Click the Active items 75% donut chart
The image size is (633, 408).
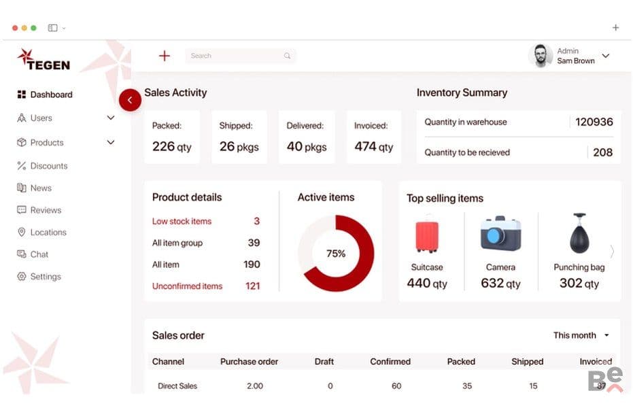[336, 254]
